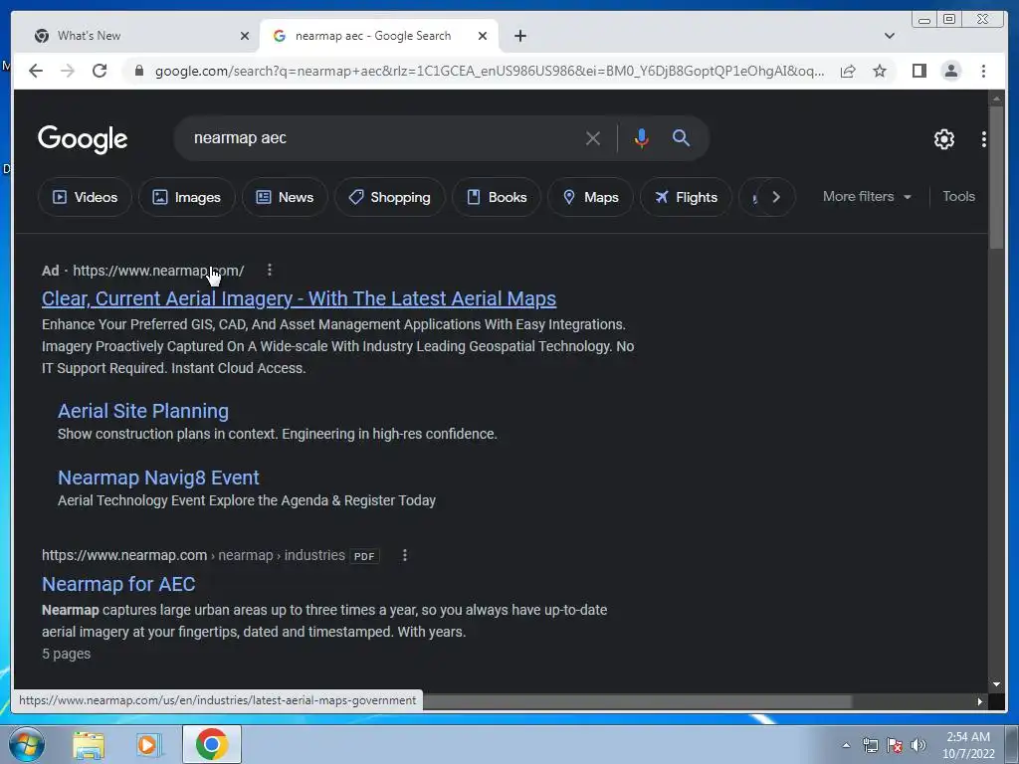Viewport: 1019px width, 764px height.
Task: Click the volume speaker tray icon
Action: pos(918,745)
